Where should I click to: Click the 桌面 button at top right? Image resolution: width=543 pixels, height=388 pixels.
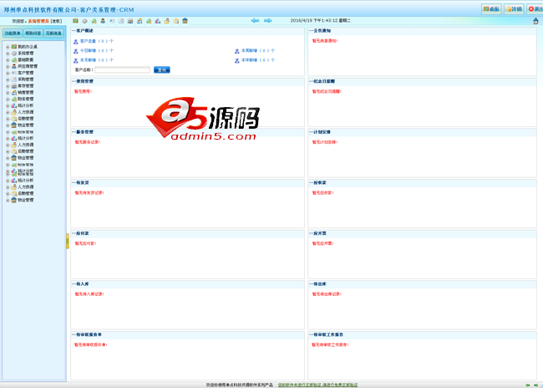click(x=492, y=8)
